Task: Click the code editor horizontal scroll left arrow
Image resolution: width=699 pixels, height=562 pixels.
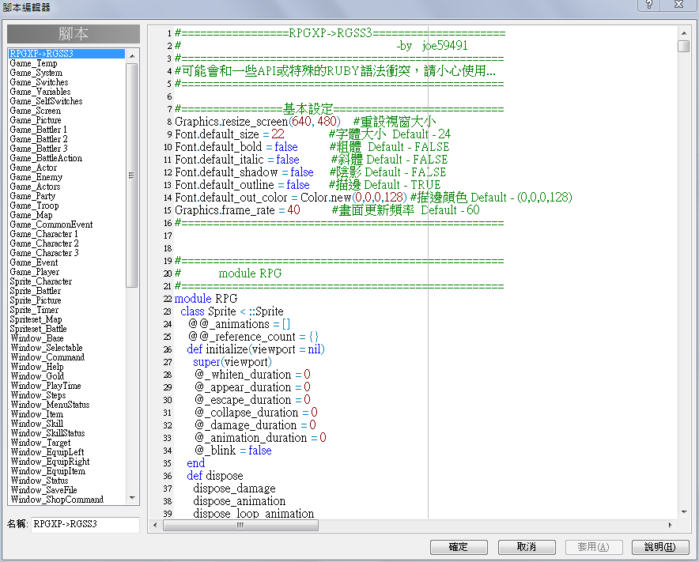Action: [155, 525]
